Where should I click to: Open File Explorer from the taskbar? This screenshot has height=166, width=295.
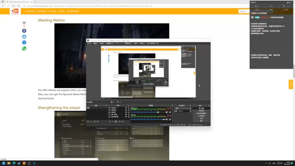(9, 163)
